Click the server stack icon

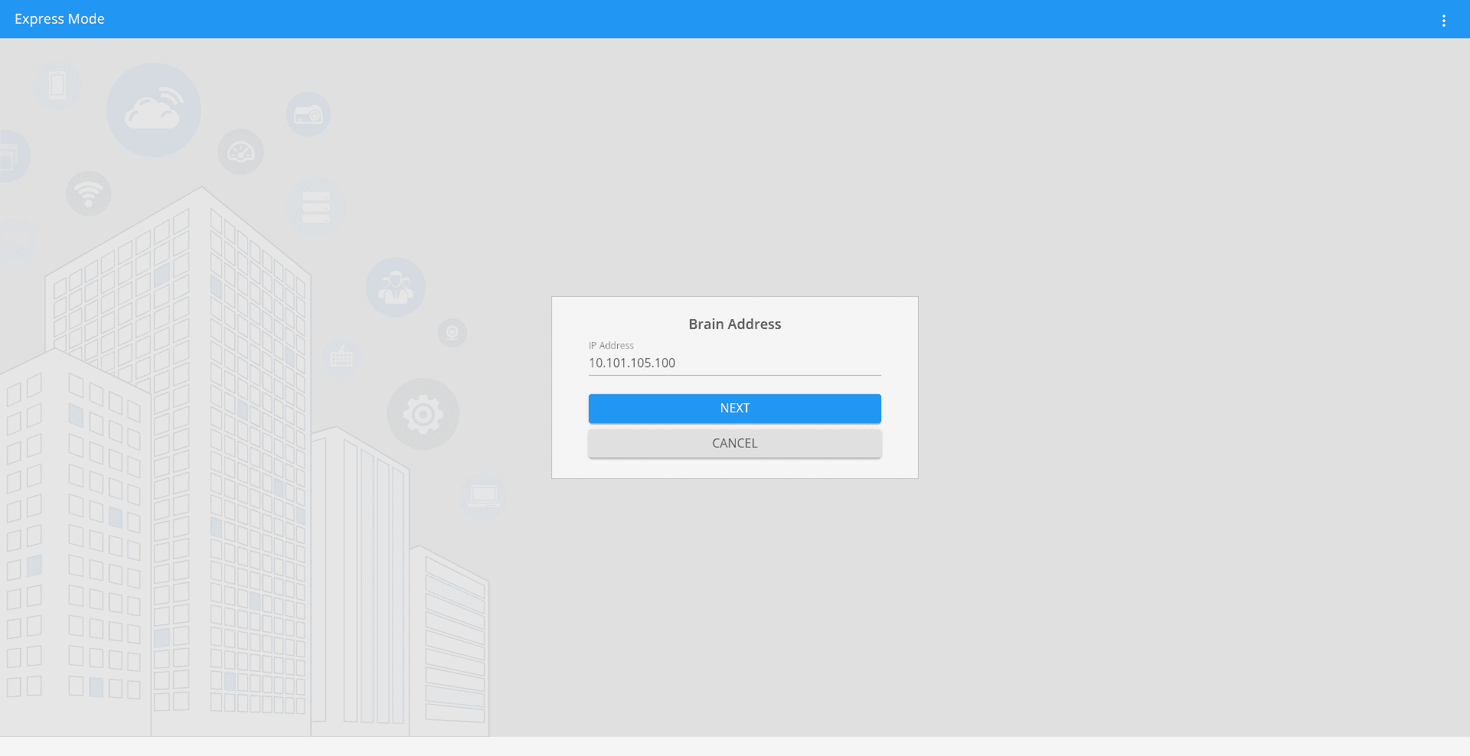(316, 207)
